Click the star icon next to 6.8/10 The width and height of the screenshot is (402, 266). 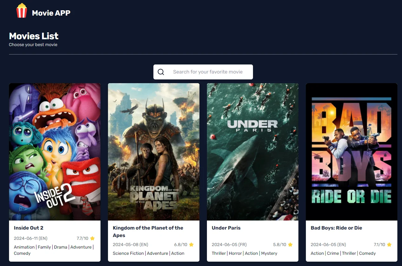(191, 245)
